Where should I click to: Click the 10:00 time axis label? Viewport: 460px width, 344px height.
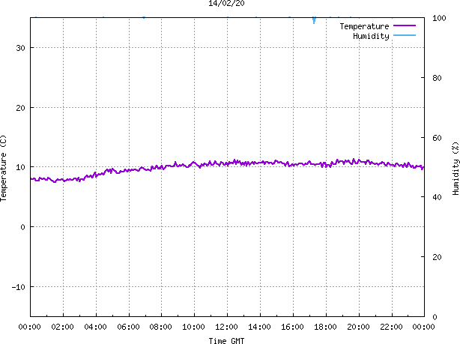[x=193, y=327]
